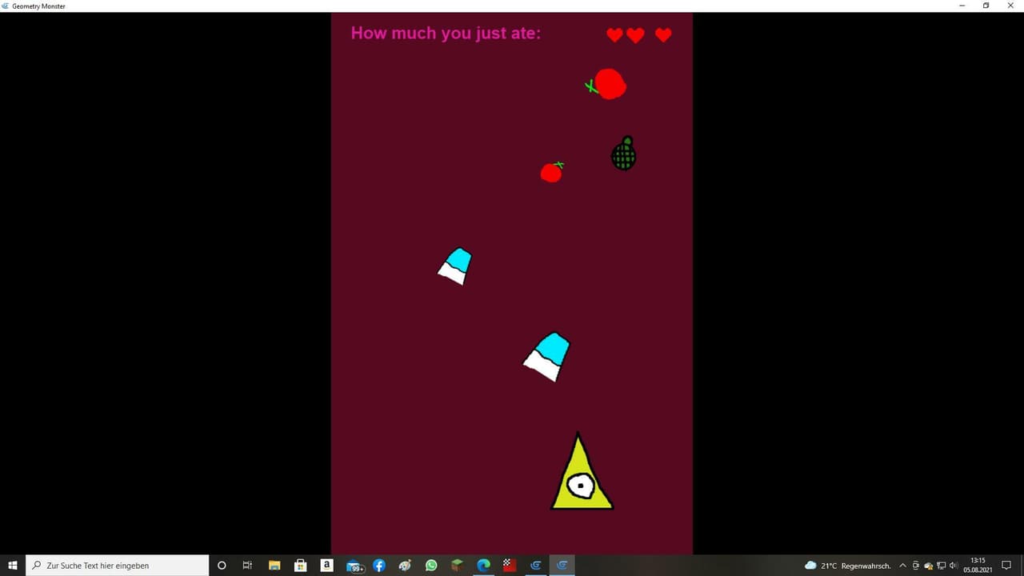Click the lower, larger blue ice cream cone
The image size is (1024, 576).
coord(547,357)
